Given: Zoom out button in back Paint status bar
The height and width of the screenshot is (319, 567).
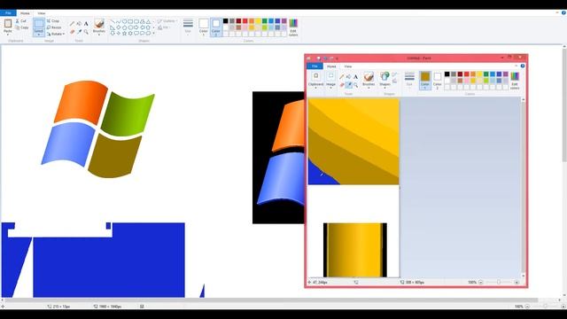Looking at the screenshot, I should tap(527, 307).
